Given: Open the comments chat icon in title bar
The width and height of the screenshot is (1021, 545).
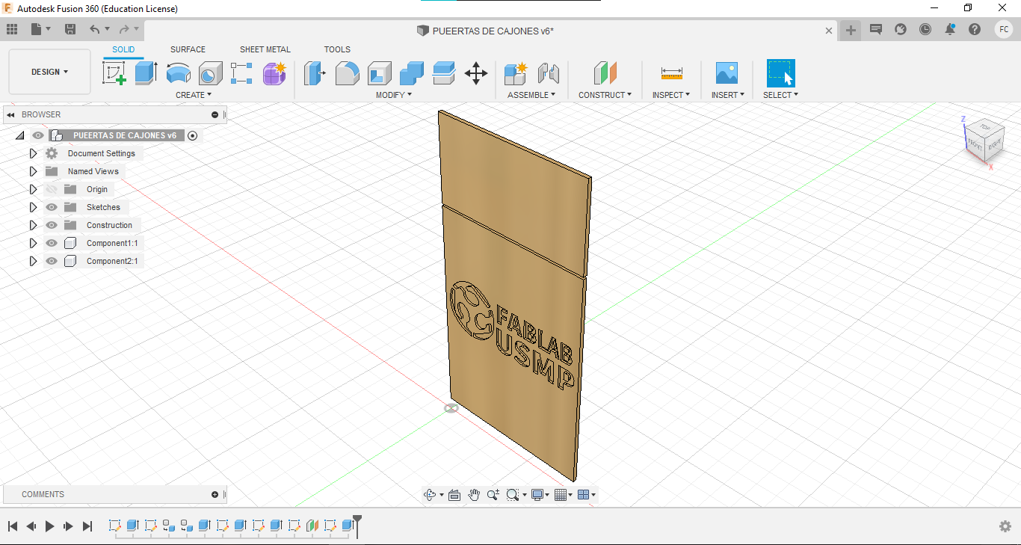Looking at the screenshot, I should pos(876,29).
